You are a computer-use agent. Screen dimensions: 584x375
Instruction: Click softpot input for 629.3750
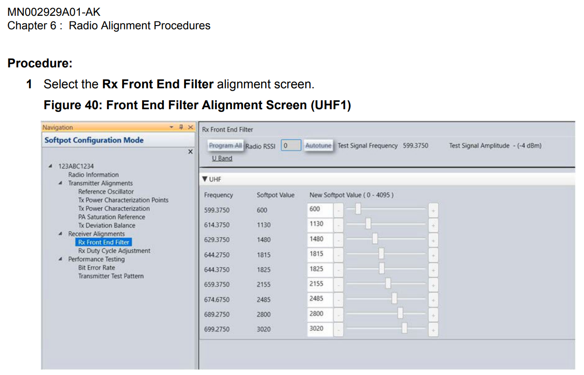[320, 239]
